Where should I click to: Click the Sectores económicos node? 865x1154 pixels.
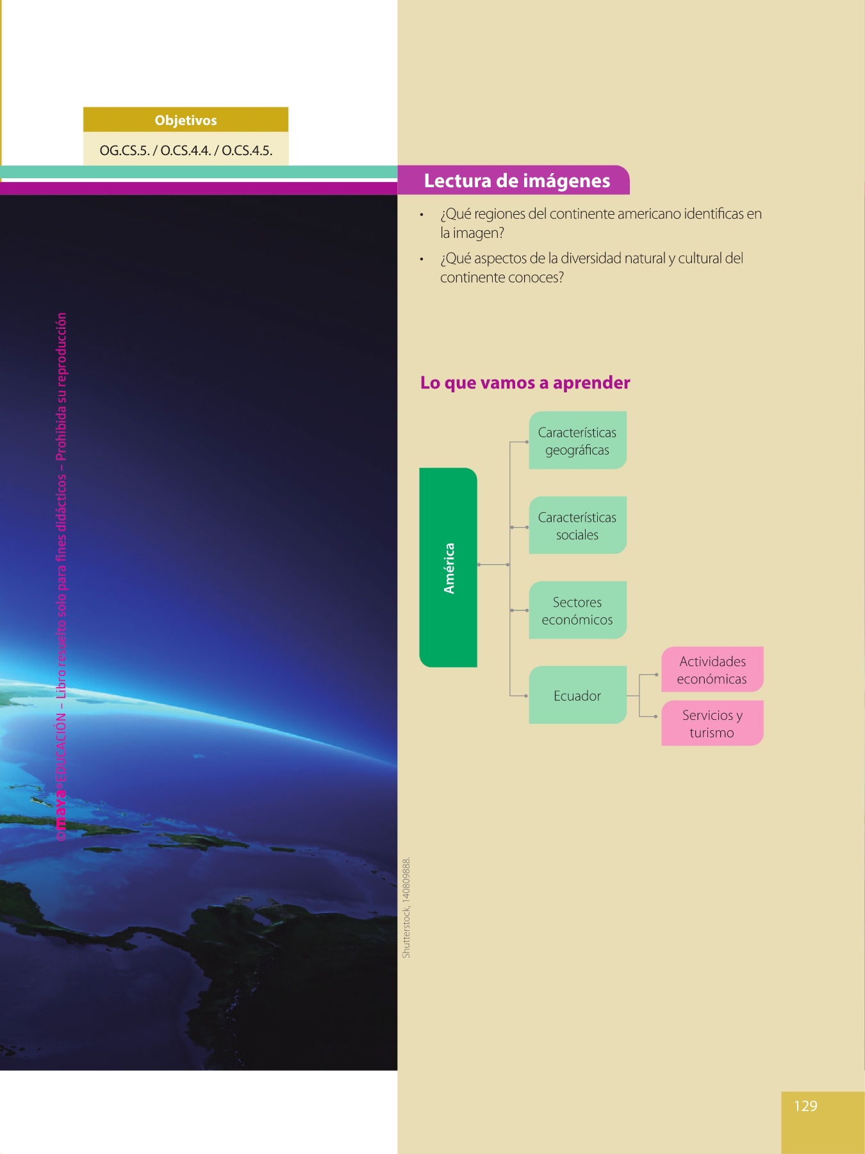pos(577,610)
